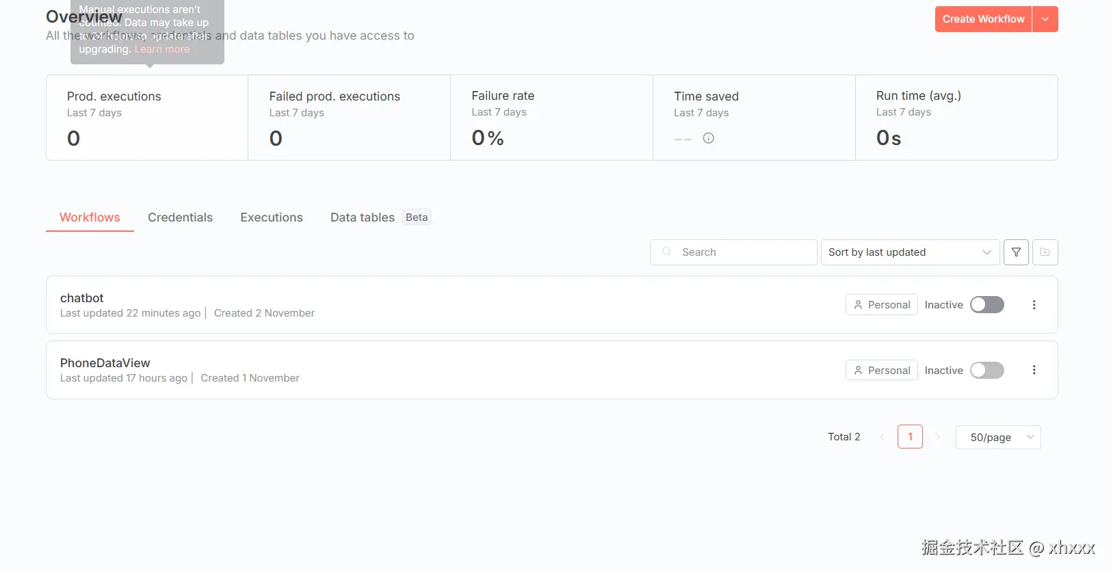Open chatbot workflow three-dot menu

pyautogui.click(x=1034, y=305)
